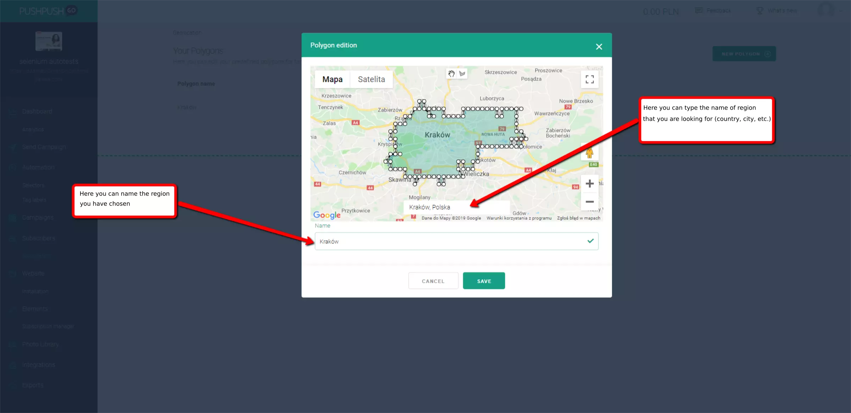The width and height of the screenshot is (851, 413).
Task: Click the Proszowice label on map
Action: click(548, 71)
